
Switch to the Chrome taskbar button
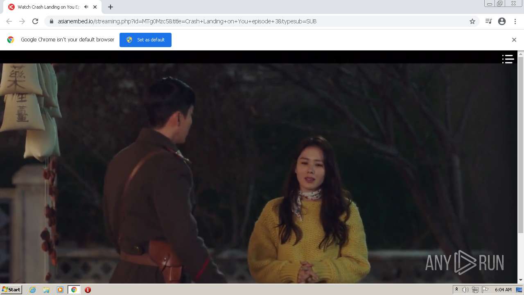coord(74,290)
